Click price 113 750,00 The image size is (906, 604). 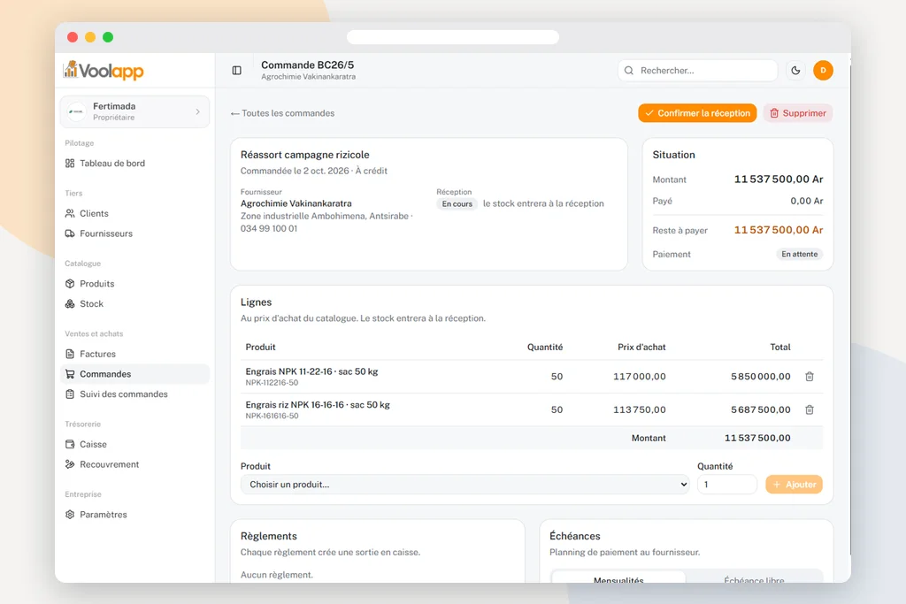[x=640, y=410]
